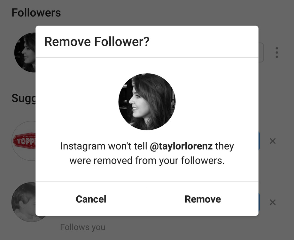This screenshot has width=294, height=240.
Task: Select the removal notice message text
Action: (x=147, y=153)
